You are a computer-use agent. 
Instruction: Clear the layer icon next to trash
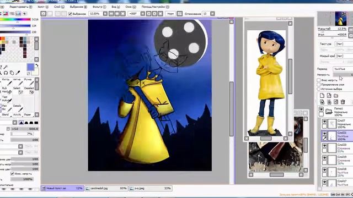[x=336, y=102]
